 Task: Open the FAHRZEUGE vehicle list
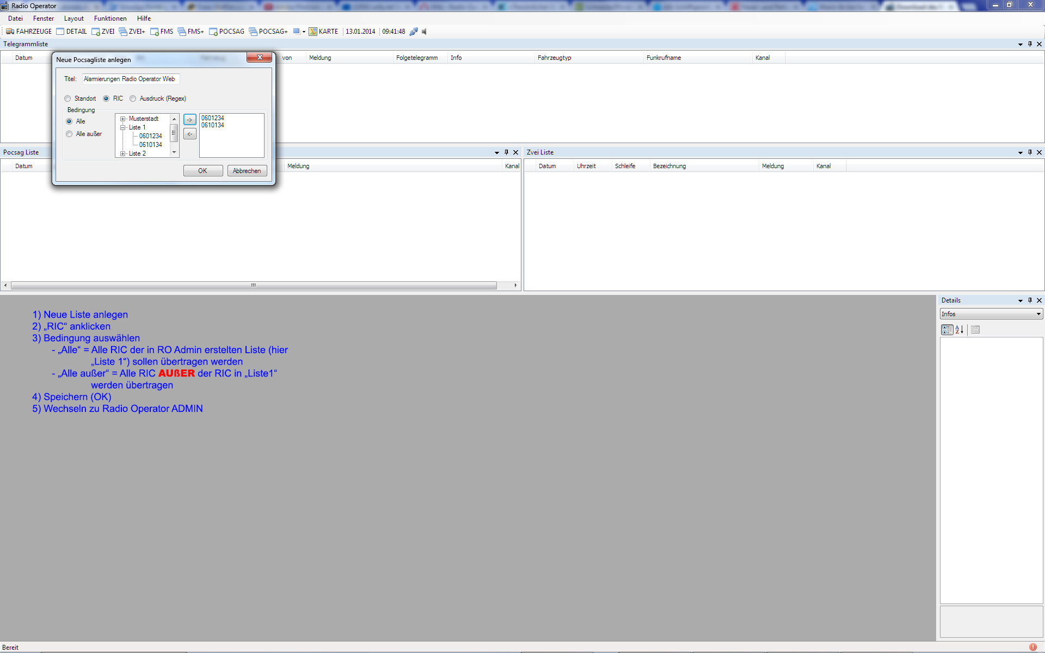29,32
